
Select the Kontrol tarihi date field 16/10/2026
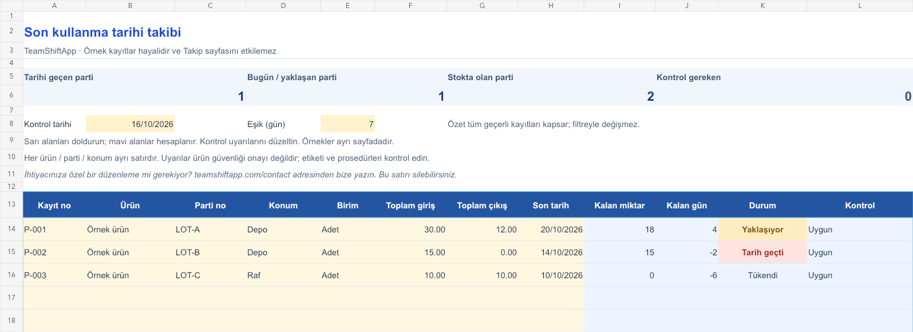click(x=130, y=124)
